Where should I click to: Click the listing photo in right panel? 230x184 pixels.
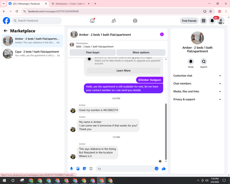(x=197, y=38)
